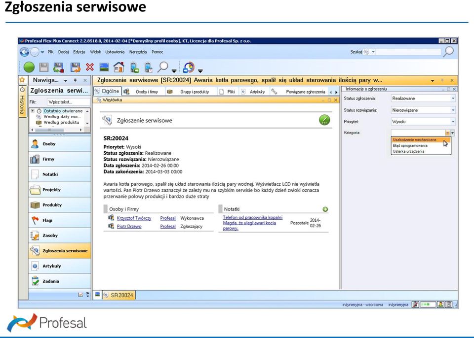Add a note with the green plus icon
This screenshot has width=474, height=338.
coord(325,209)
